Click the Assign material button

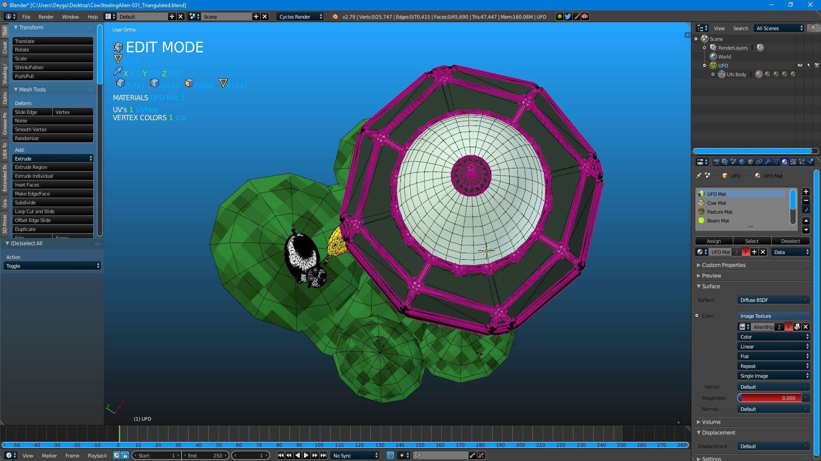[714, 241]
